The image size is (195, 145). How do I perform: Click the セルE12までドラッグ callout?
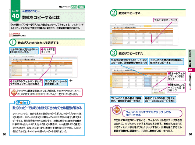point(166,20)
